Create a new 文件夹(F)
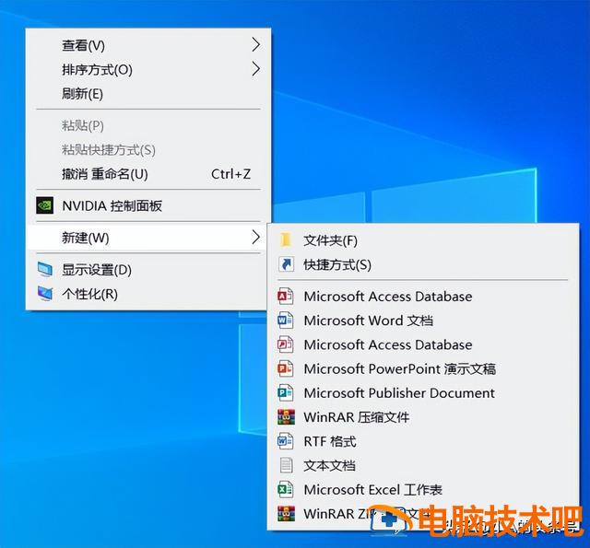Image resolution: width=590 pixels, height=548 pixels. point(423,240)
